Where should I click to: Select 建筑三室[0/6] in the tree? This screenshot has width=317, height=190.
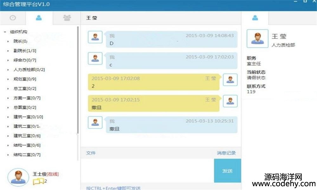click(x=27, y=136)
